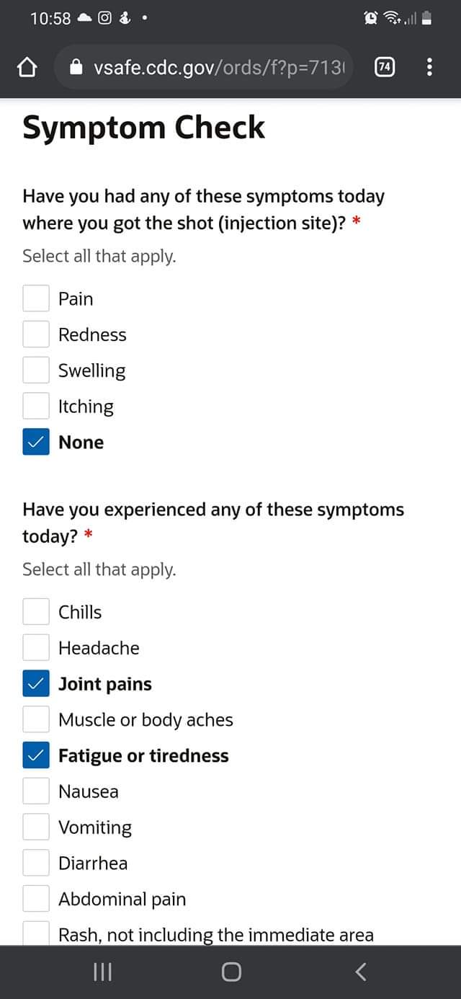Select the Redness checkbox
Viewport: 461px width, 999px height.
pos(36,334)
